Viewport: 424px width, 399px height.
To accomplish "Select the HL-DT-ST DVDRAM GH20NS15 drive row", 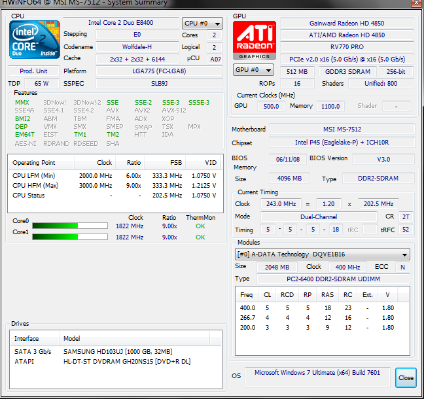I will (x=116, y=362).
